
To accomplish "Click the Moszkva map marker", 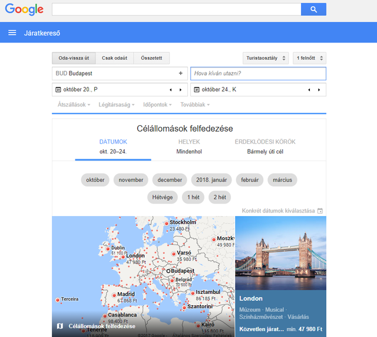I will tap(213, 240).
